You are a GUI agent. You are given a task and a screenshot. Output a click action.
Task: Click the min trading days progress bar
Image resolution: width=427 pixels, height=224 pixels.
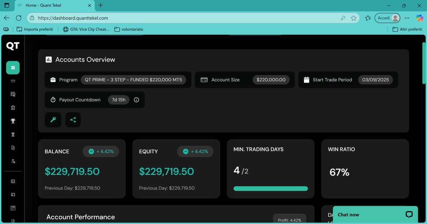[x=270, y=188]
